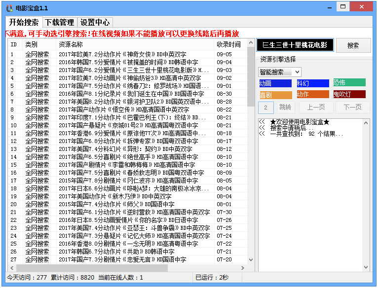Sort list by 收录时间 column header
This screenshot has width=378, height=288.
click(228, 44)
